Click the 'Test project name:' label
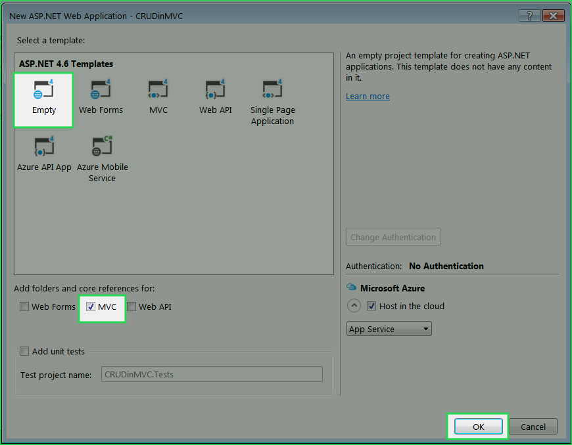Image resolution: width=572 pixels, height=445 pixels. click(x=56, y=375)
